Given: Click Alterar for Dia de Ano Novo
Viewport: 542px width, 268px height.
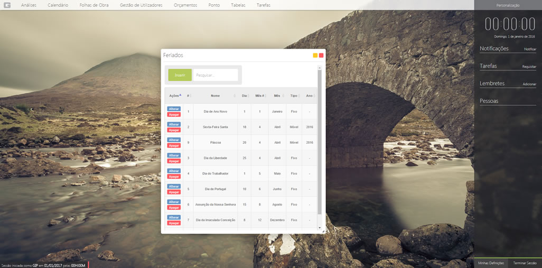Looking at the screenshot, I should (x=174, y=109).
